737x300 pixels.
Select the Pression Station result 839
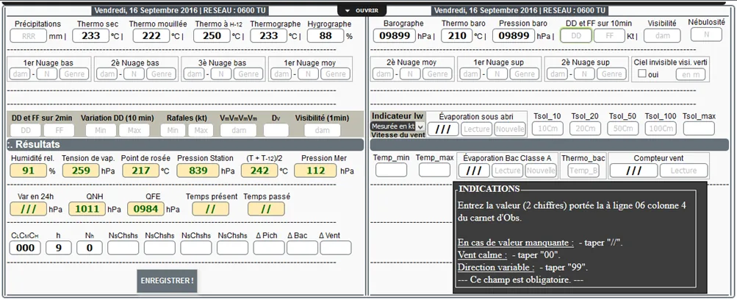click(198, 170)
